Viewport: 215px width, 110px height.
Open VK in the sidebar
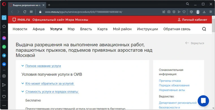tap(4, 64)
